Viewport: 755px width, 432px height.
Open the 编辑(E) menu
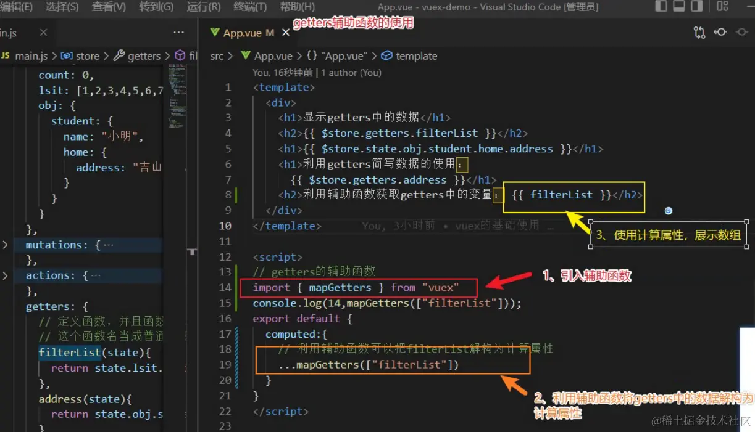[x=17, y=7]
